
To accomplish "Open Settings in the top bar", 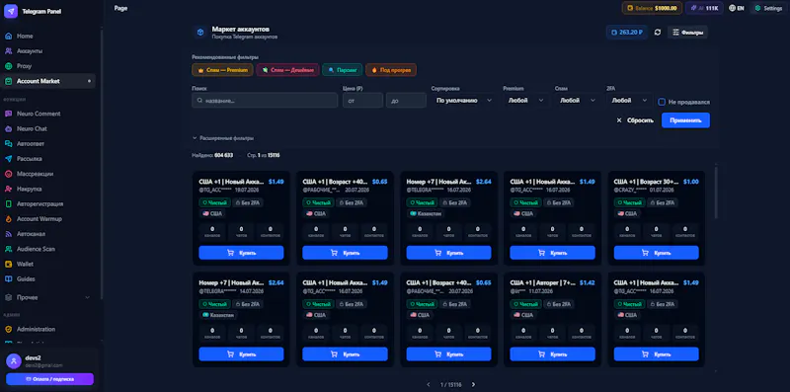I will pos(768,8).
